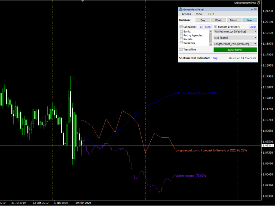This screenshot has width=275, height=206.
Task: Check the Banks category
Action: click(x=181, y=31)
